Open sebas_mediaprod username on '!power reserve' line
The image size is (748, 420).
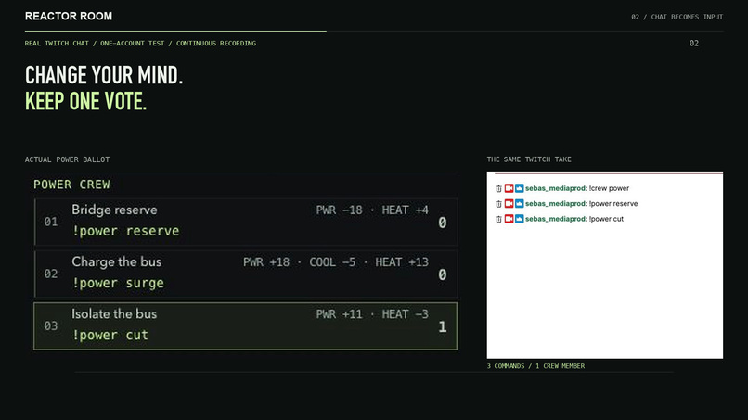click(x=556, y=204)
